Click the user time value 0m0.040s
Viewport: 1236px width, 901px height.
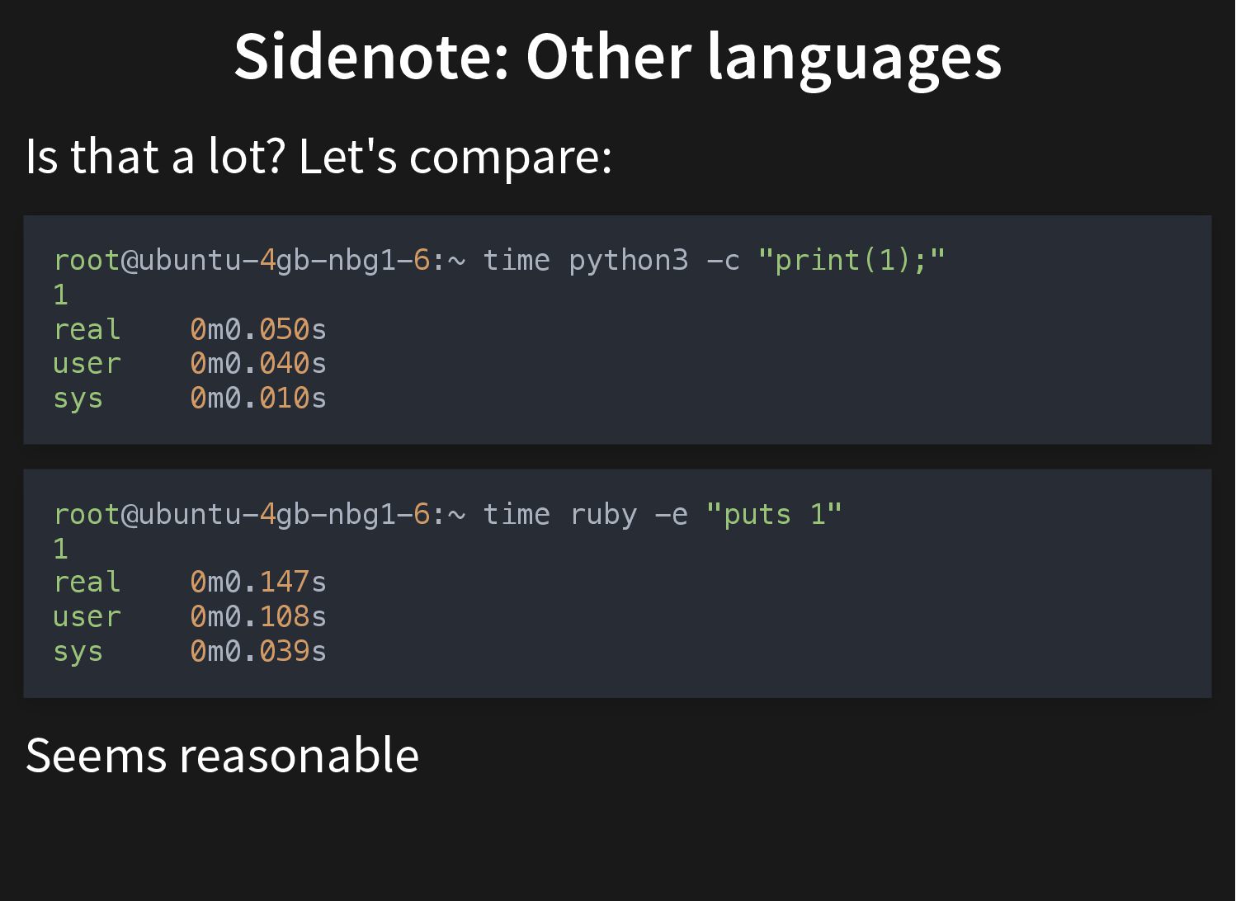258,364
